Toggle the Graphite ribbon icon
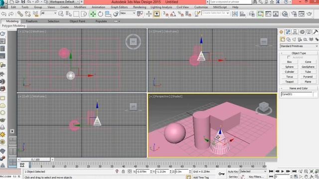319x179 pixels. 260,14
